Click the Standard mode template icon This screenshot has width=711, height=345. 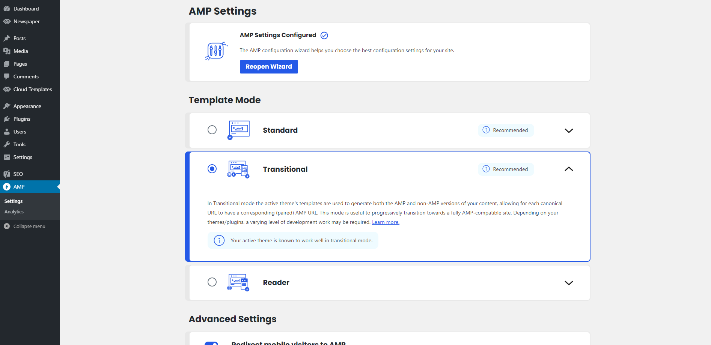(239, 130)
